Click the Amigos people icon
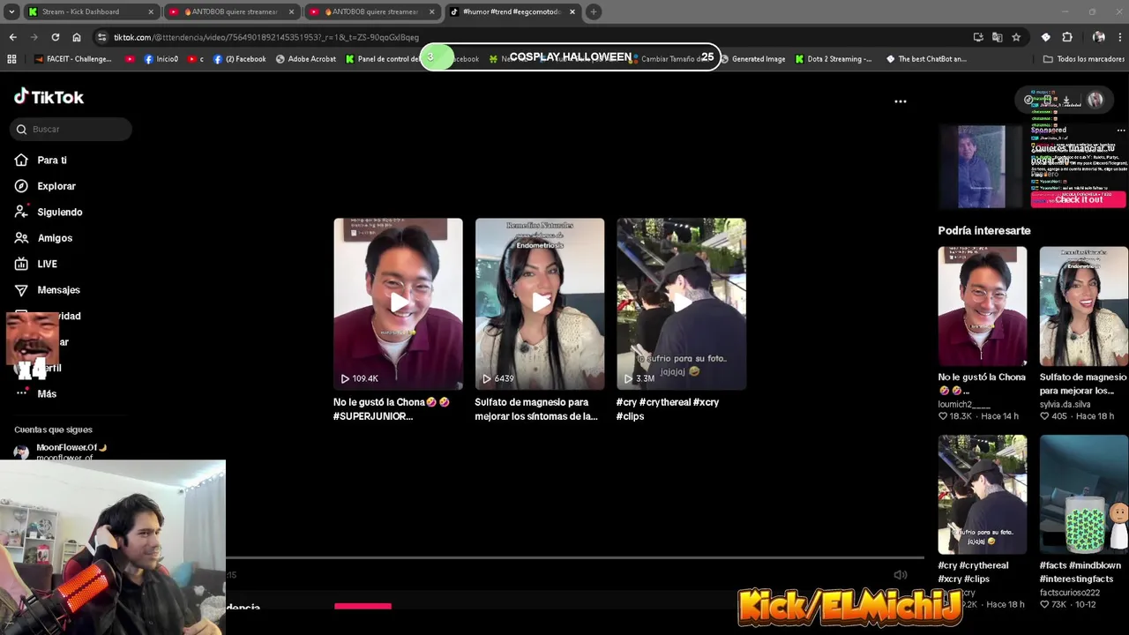Image resolution: width=1129 pixels, height=635 pixels. (21, 238)
